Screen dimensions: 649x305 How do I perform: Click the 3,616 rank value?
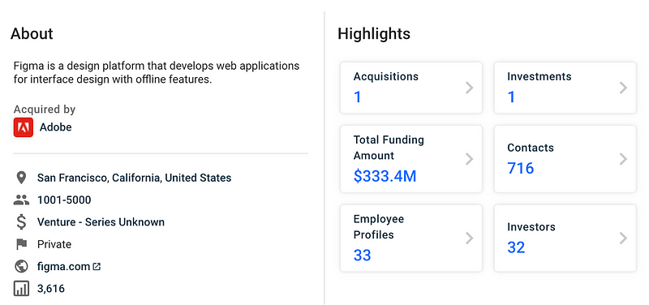pos(51,289)
